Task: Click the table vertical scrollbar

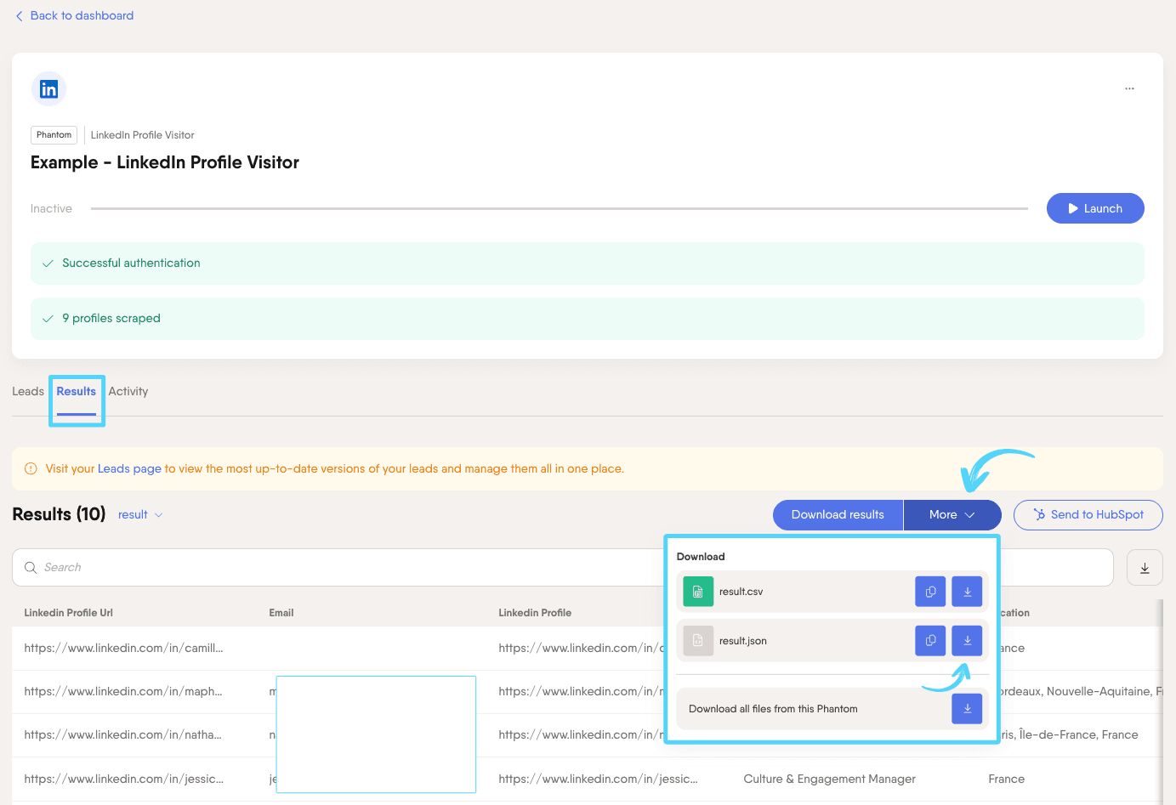Action: coord(1159,701)
